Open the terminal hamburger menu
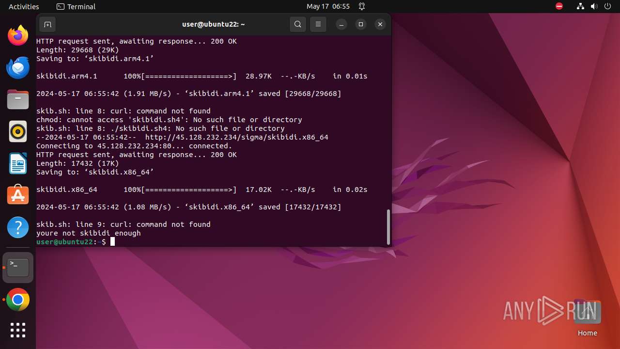The image size is (620, 349). 318,24
